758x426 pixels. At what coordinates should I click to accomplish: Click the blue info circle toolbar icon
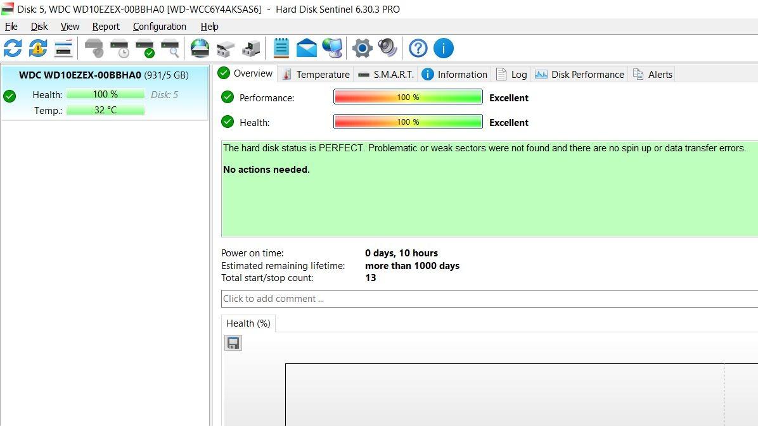click(444, 48)
